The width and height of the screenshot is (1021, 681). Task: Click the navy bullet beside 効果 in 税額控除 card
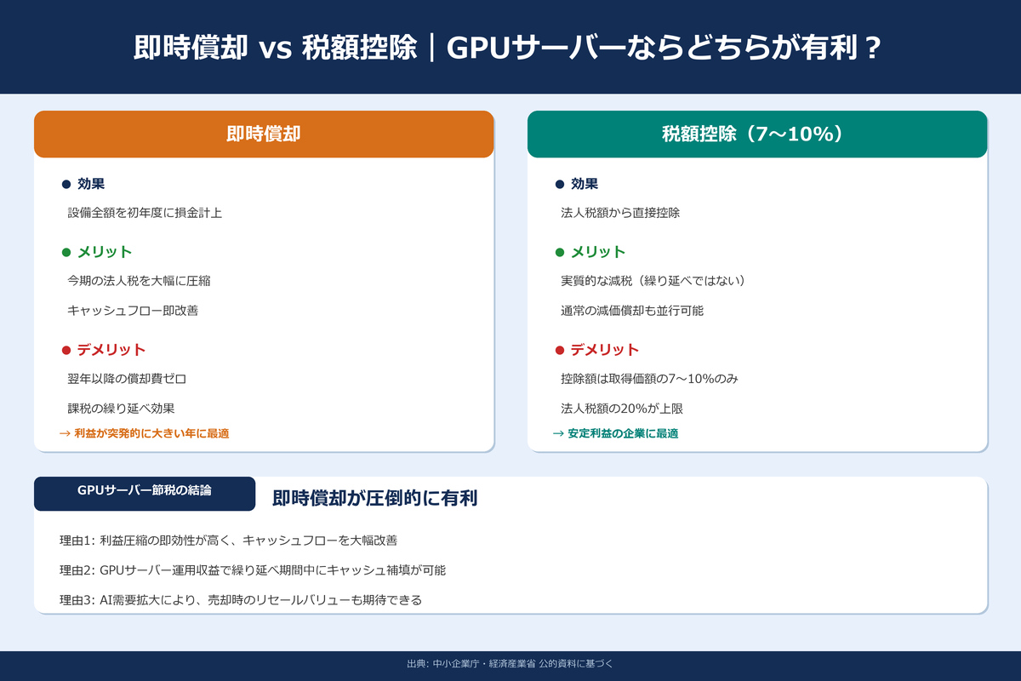click(558, 183)
